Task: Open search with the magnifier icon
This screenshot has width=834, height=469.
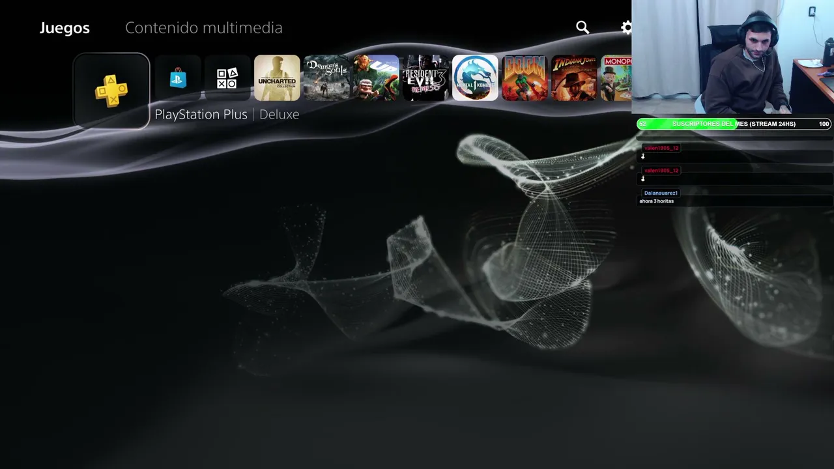Action: point(582,27)
